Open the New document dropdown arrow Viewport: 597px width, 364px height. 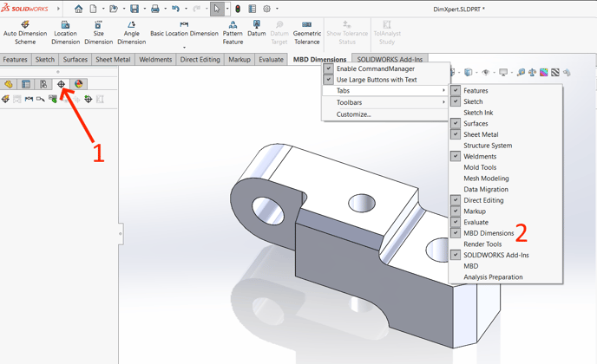[x=103, y=9]
